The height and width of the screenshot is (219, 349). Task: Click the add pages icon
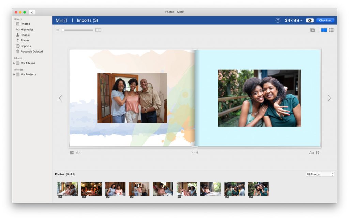312,30
